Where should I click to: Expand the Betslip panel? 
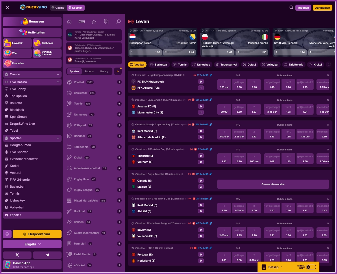pos(273,267)
